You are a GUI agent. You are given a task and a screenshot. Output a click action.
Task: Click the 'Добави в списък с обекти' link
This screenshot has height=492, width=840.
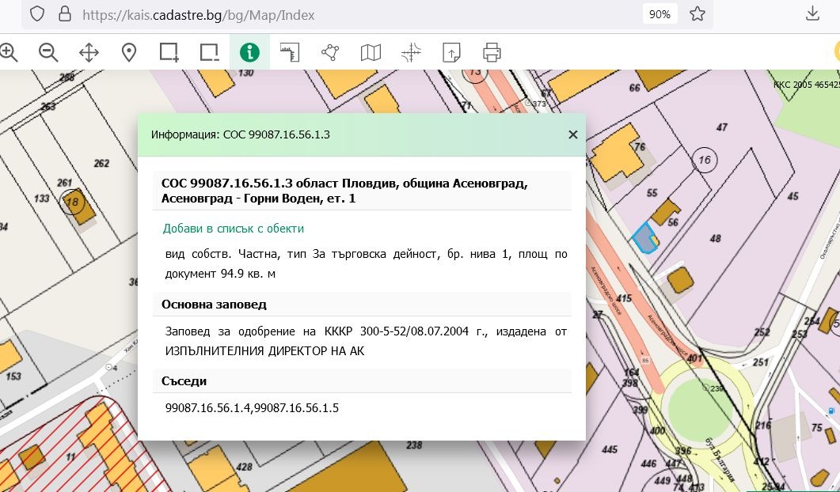233,229
